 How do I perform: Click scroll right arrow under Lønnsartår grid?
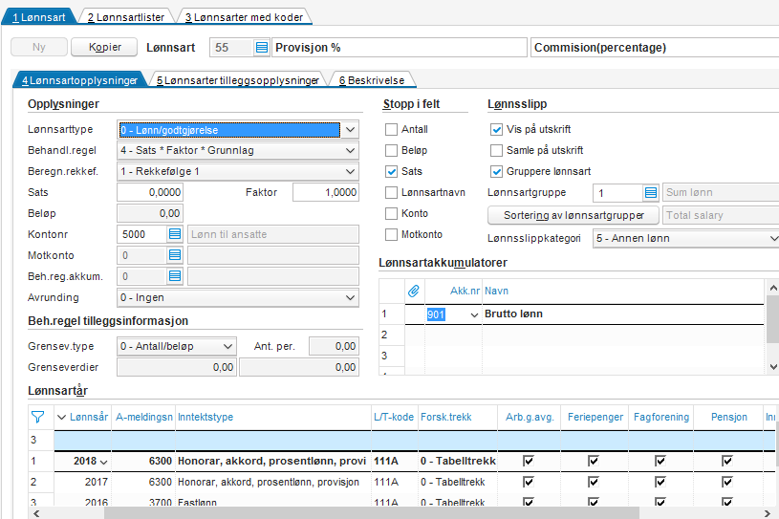coord(768,513)
